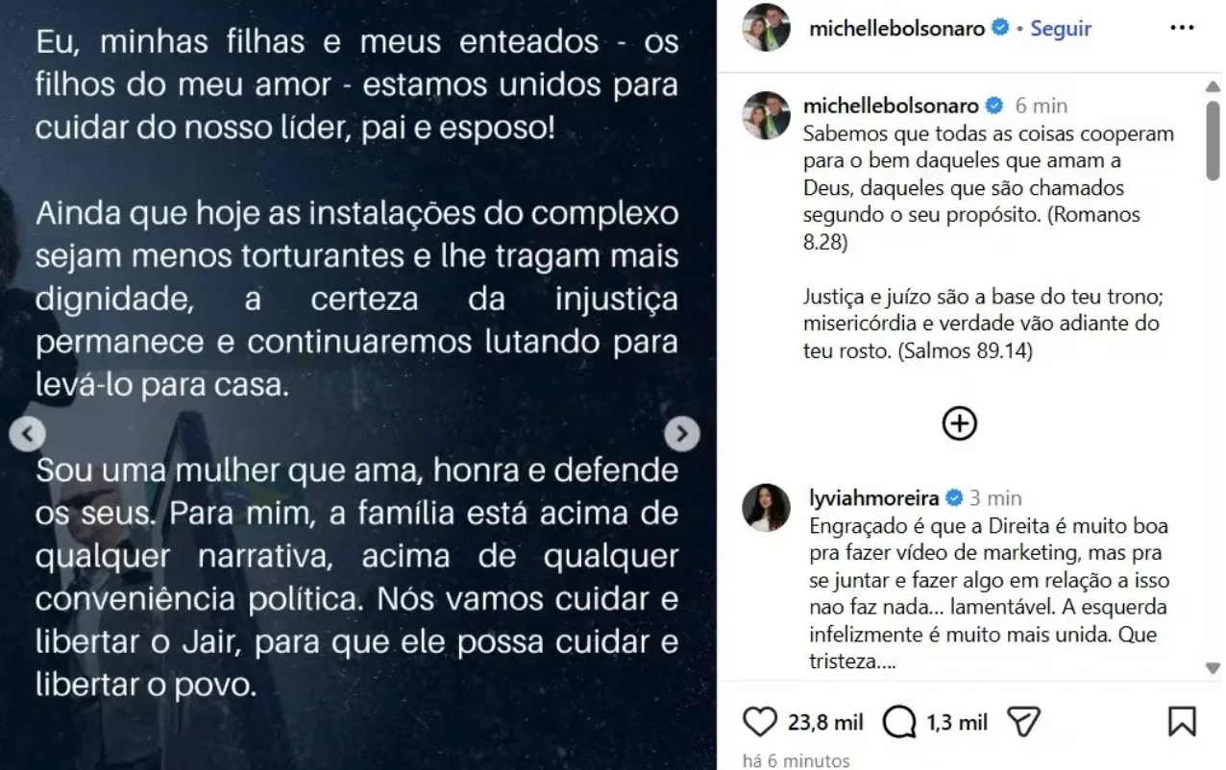Click caption author avatar thumbnail
Image resolution: width=1226 pixels, height=770 pixels.
[766, 115]
